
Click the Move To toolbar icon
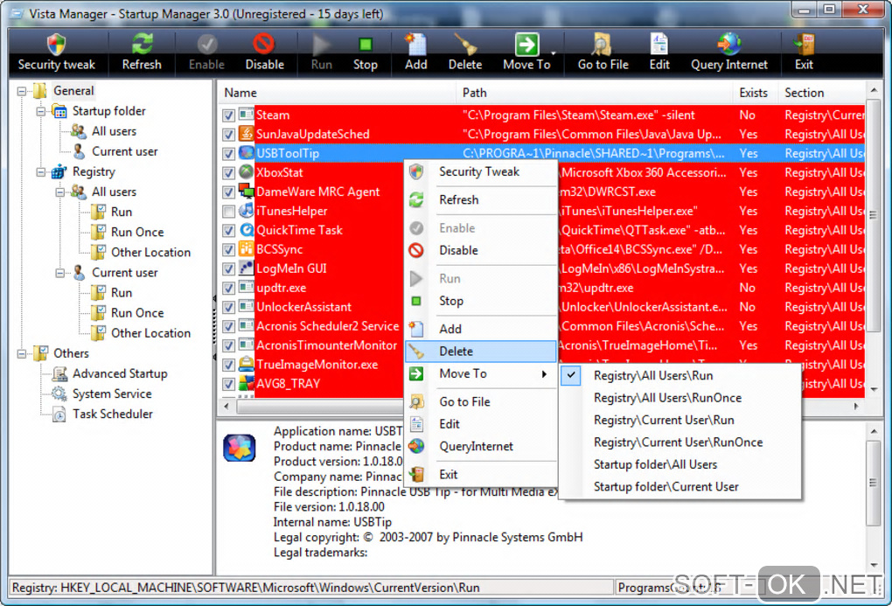tap(526, 44)
